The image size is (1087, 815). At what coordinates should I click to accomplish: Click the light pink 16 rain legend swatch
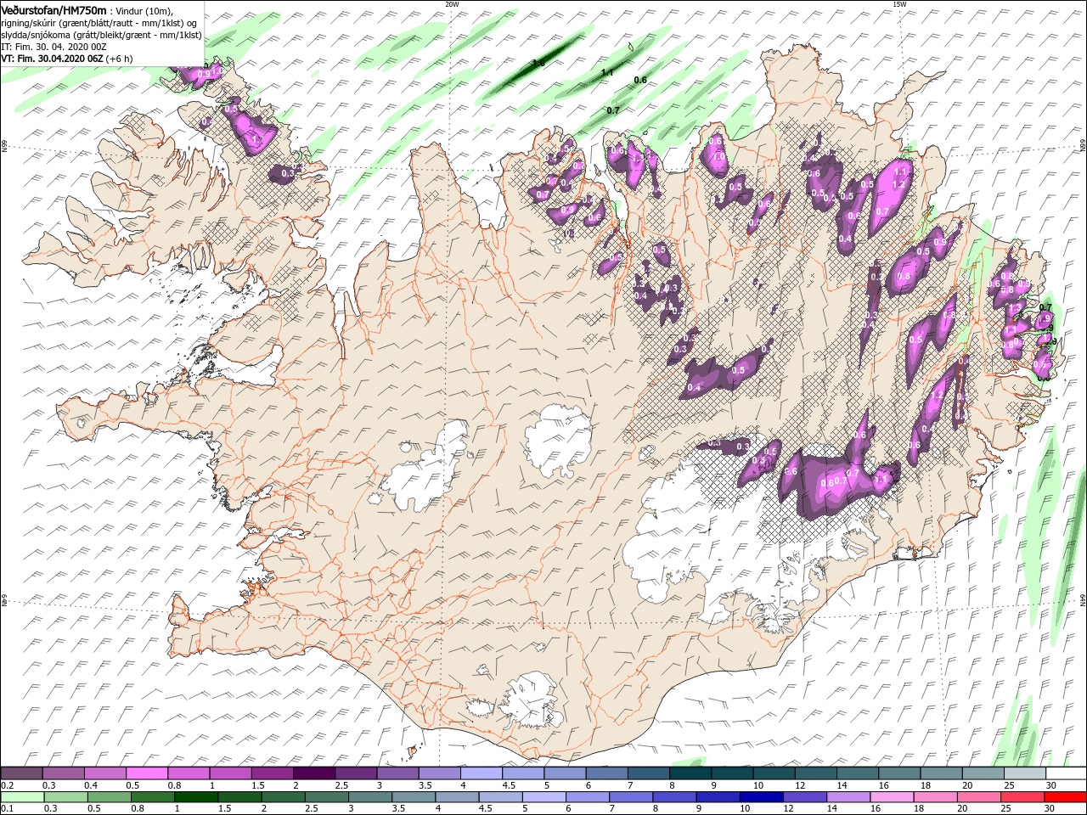[x=891, y=797]
